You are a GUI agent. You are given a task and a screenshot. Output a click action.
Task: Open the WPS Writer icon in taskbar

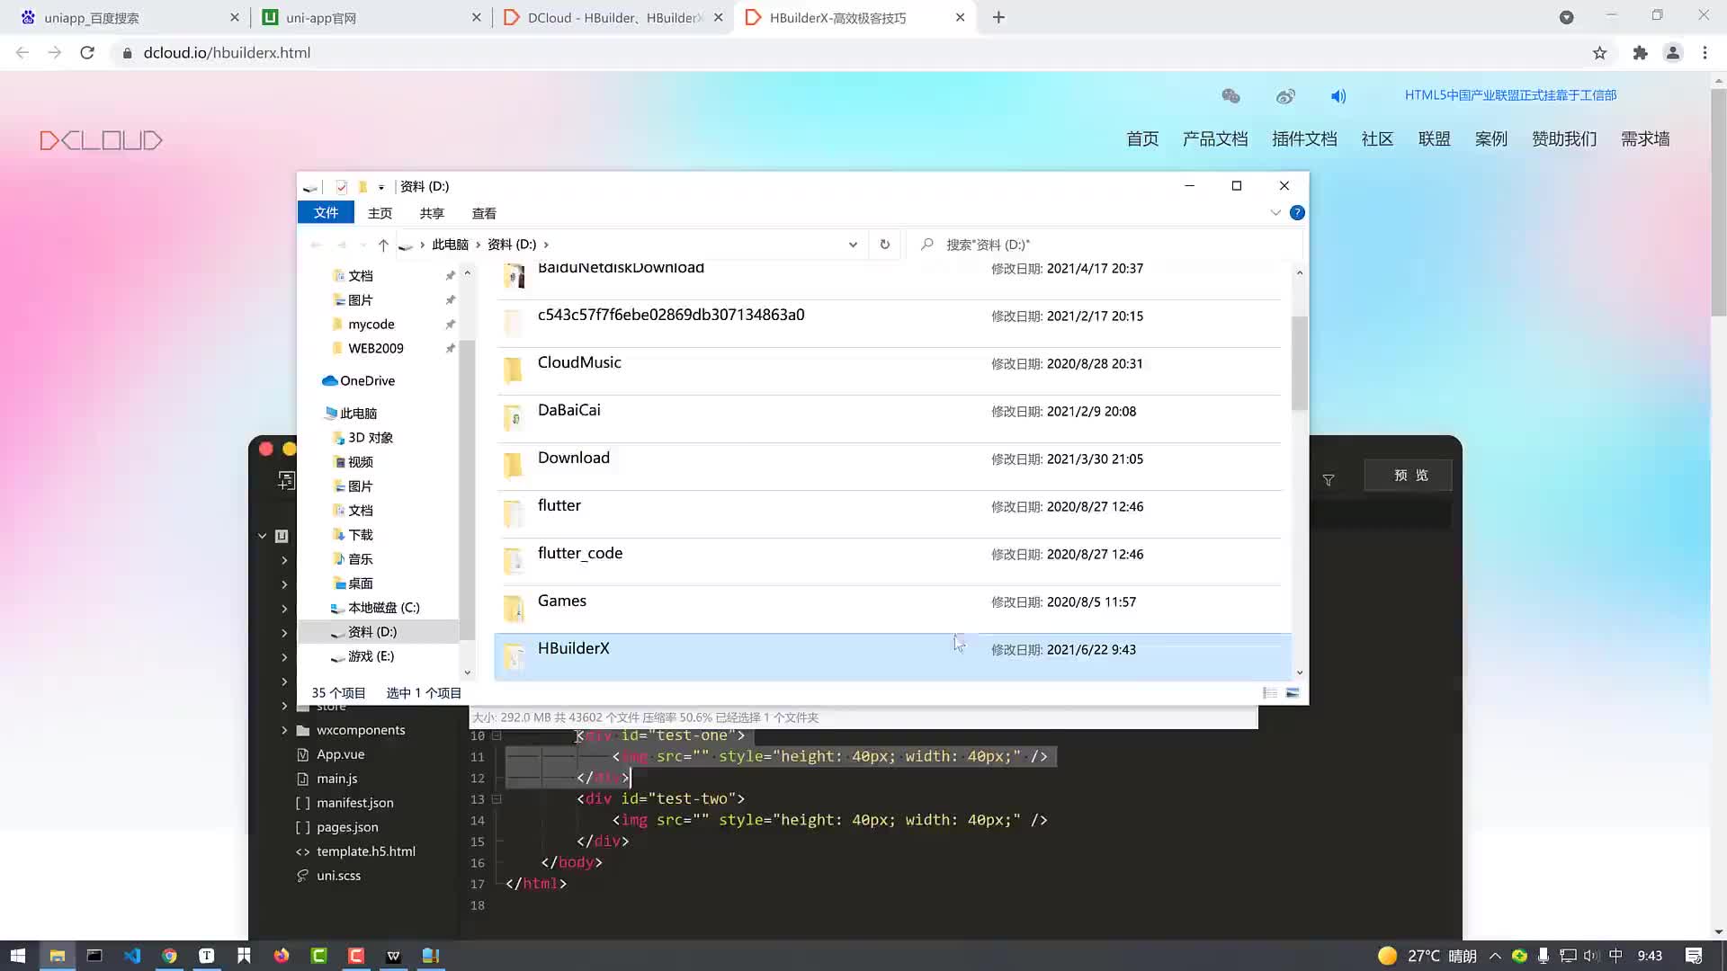(x=393, y=956)
